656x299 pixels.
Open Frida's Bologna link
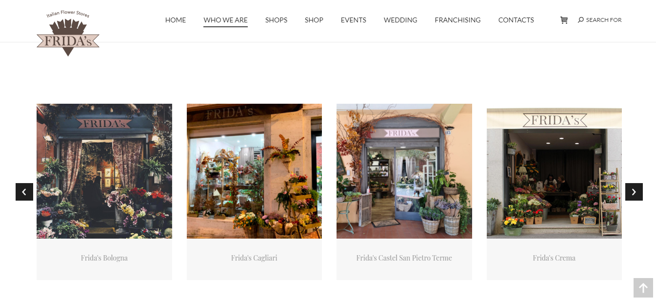point(104,258)
